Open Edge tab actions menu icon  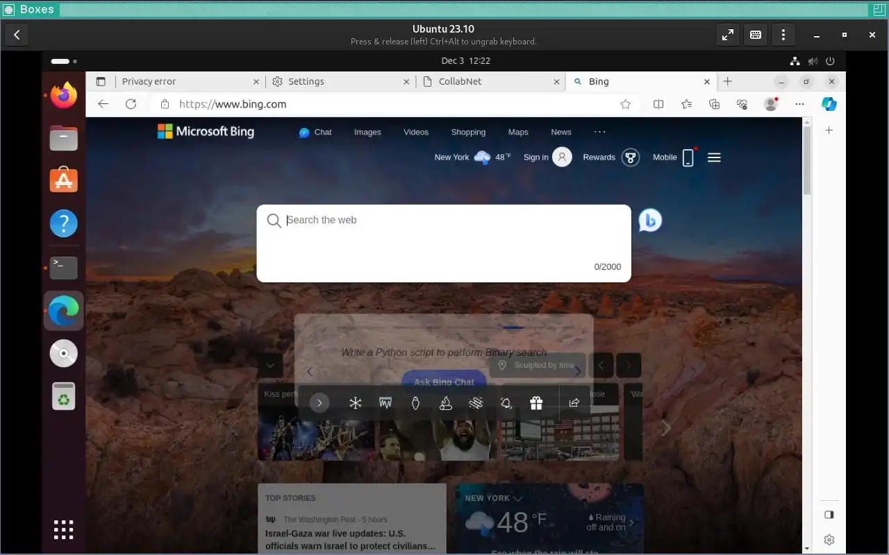(101, 81)
